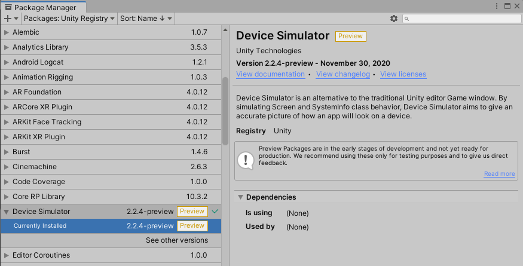Click the installed checkmark beside Device Simulator
523x266 pixels.
point(215,211)
